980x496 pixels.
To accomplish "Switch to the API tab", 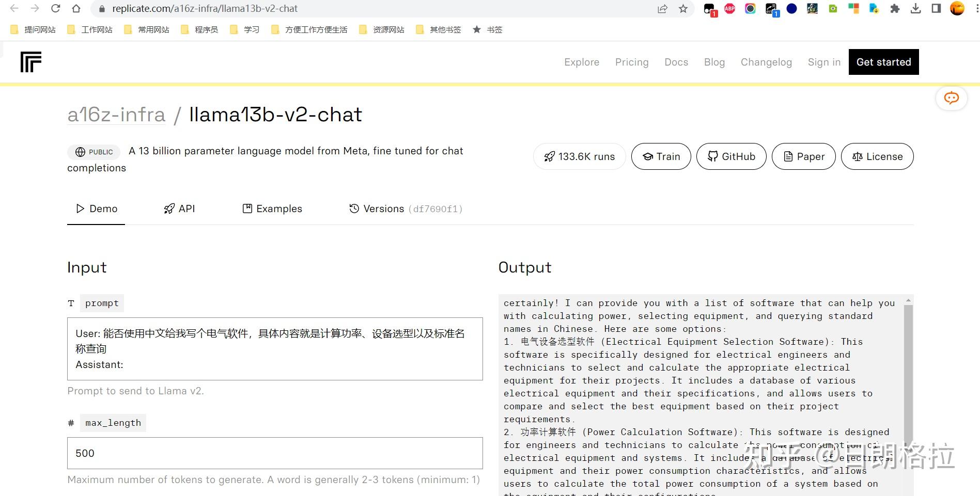I will (179, 209).
